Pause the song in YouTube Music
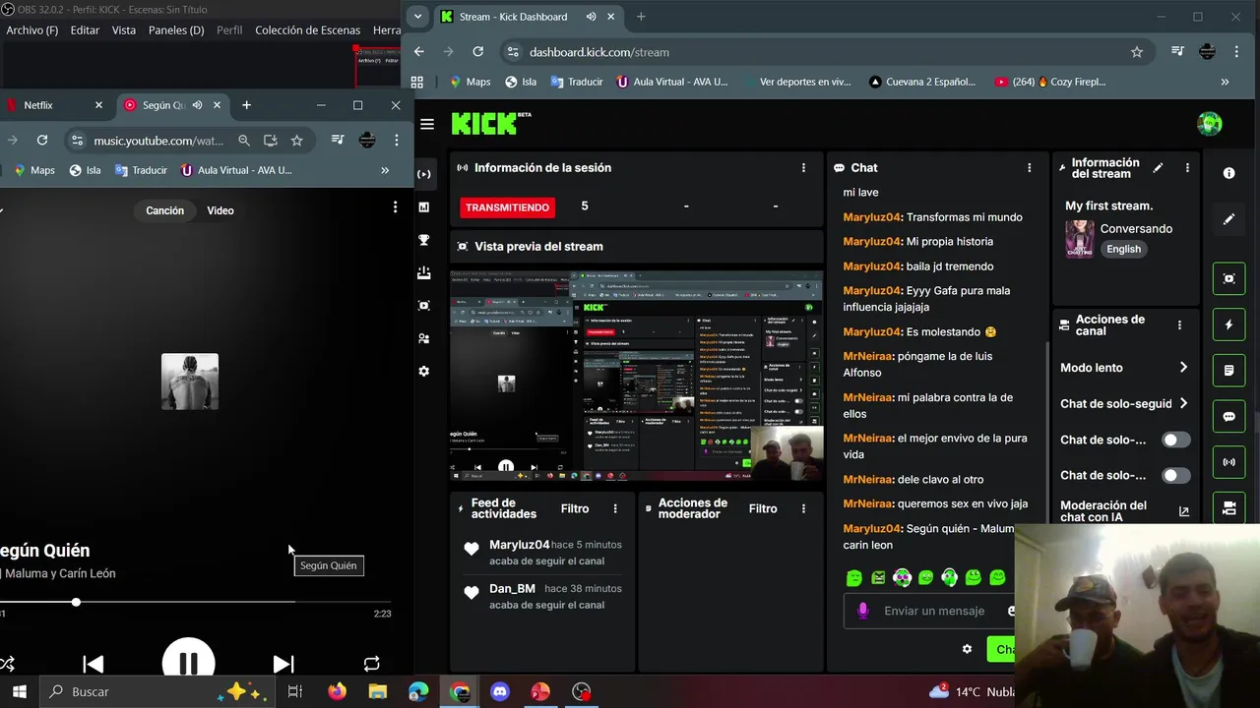Viewport: 1260px width, 708px height. (188, 663)
